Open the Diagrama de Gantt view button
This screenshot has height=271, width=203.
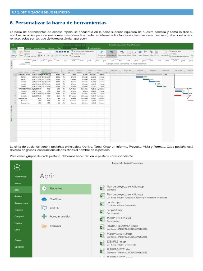[x=14, y=54]
